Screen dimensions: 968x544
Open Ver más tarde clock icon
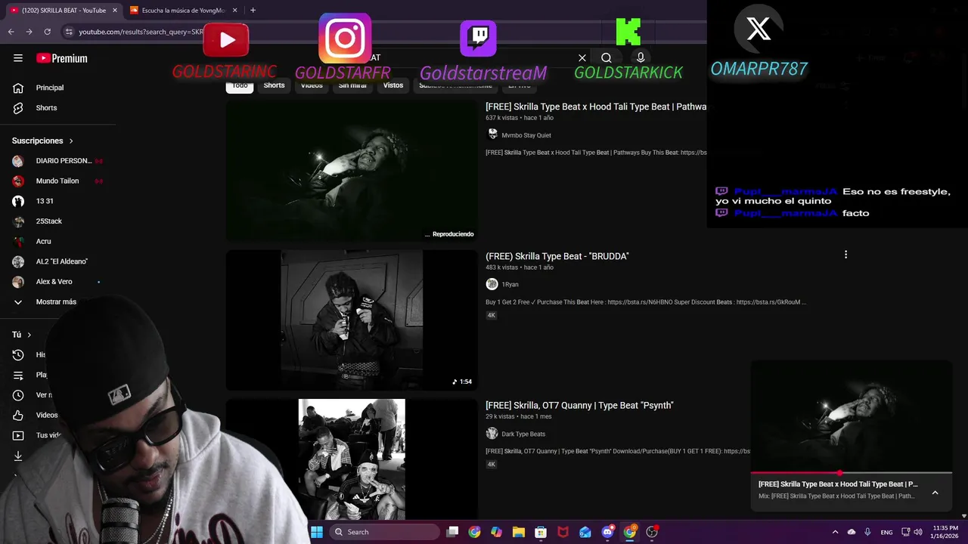(x=18, y=395)
